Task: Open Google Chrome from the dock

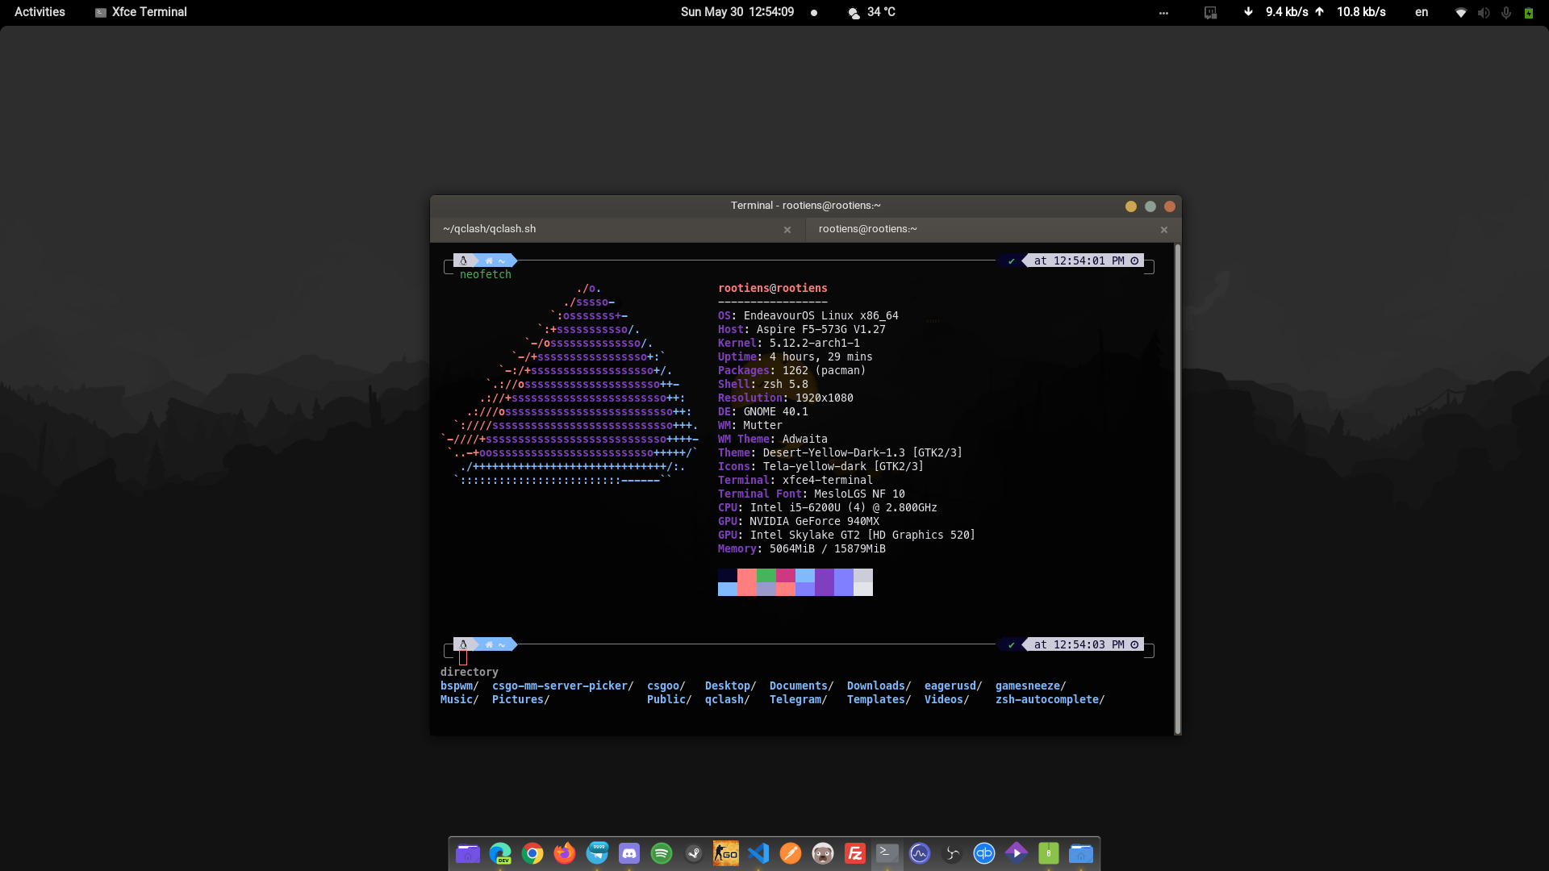Action: (x=532, y=853)
